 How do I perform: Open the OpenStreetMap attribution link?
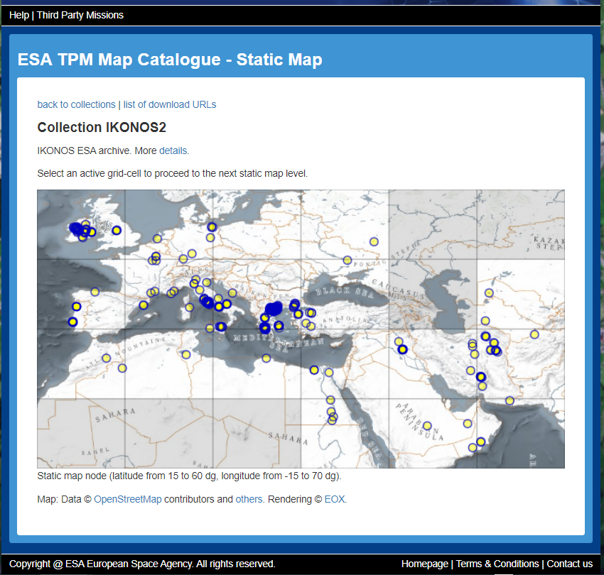click(x=127, y=499)
